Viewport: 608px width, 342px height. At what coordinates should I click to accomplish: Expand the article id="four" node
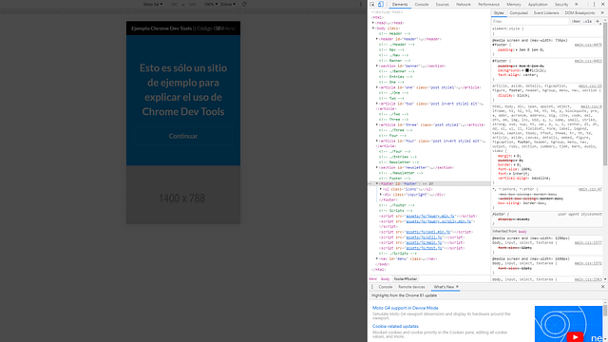[x=377, y=142]
